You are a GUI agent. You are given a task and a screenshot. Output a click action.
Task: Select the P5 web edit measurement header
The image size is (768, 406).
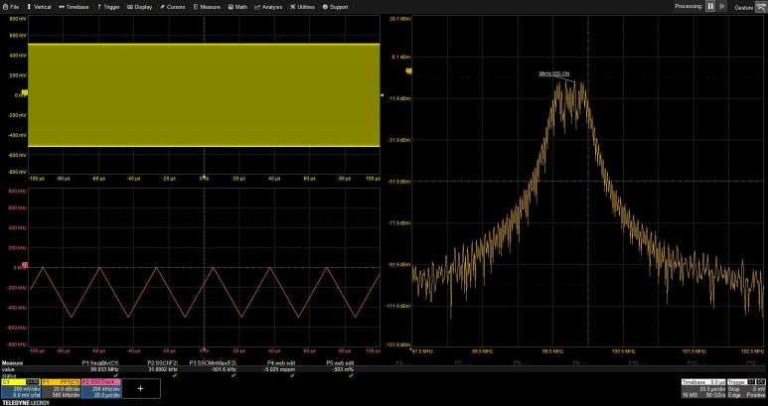point(340,363)
